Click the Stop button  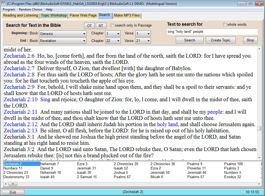pos(250,40)
